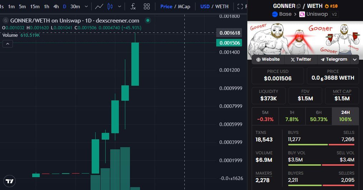
Task: Choose the line chart style icon
Action: [x=99, y=6]
